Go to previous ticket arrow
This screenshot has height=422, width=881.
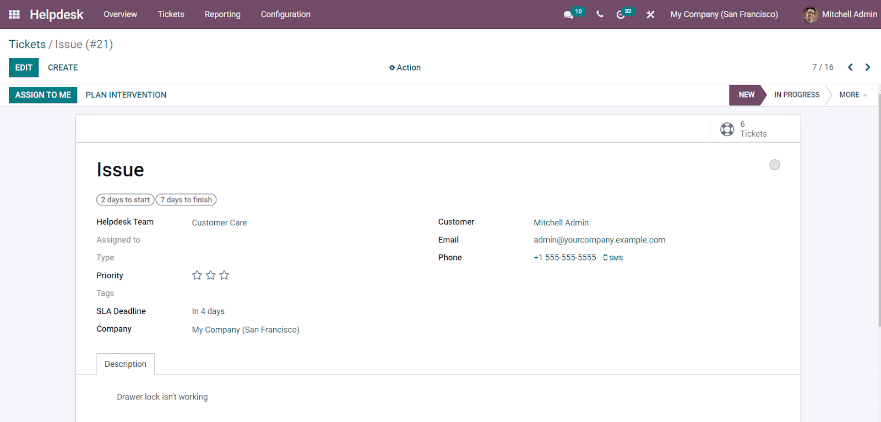point(850,67)
